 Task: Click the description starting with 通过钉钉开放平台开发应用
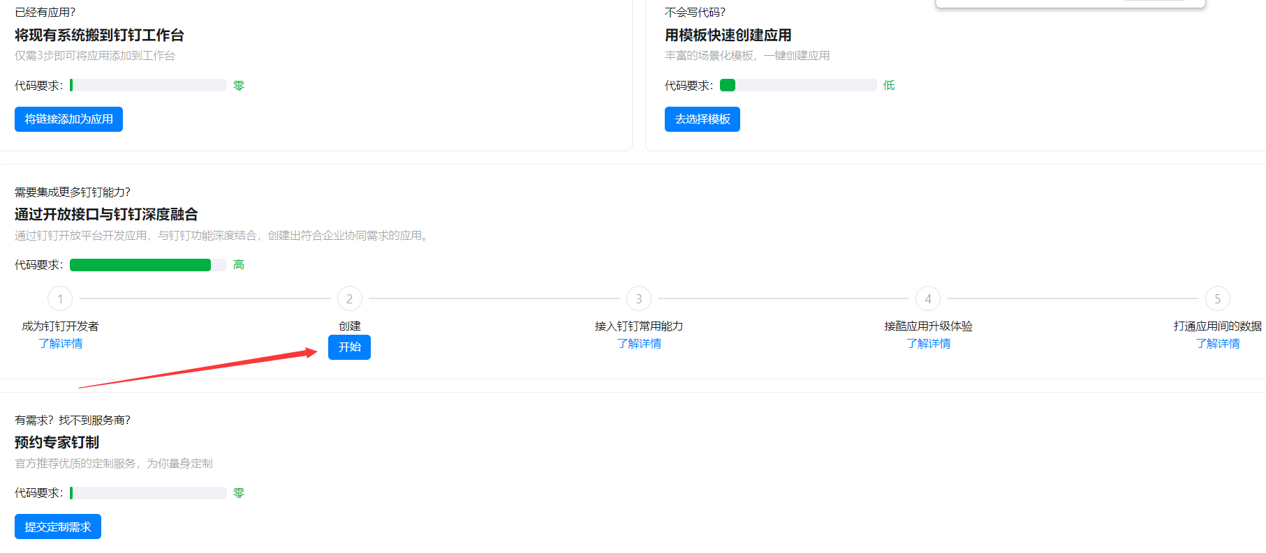(221, 236)
